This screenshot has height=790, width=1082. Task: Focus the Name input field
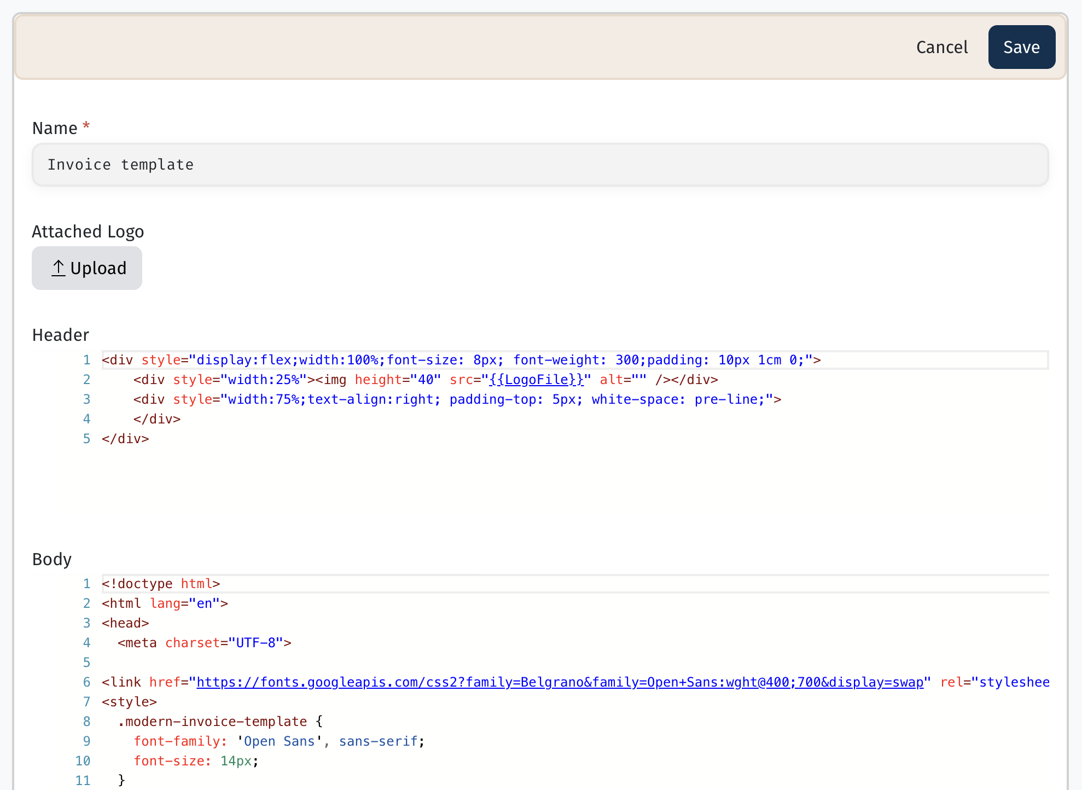point(540,165)
